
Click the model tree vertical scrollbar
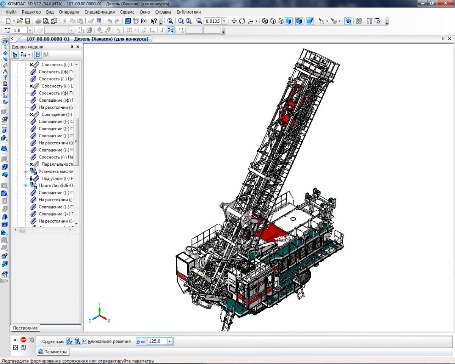pyautogui.click(x=76, y=142)
